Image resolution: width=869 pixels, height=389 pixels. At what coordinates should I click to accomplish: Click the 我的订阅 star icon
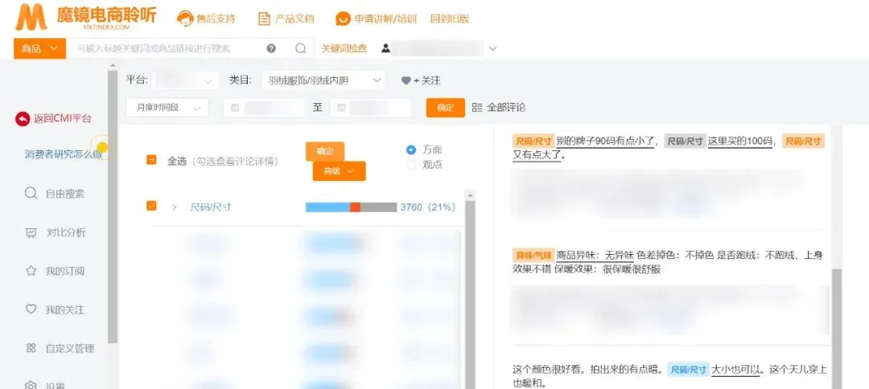(31, 271)
